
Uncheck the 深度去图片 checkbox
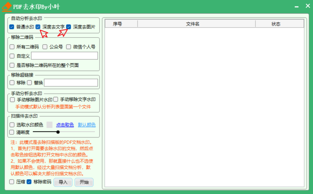[x=68, y=27]
